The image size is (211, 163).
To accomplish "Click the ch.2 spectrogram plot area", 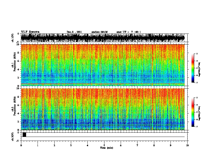I will coord(103,109).
